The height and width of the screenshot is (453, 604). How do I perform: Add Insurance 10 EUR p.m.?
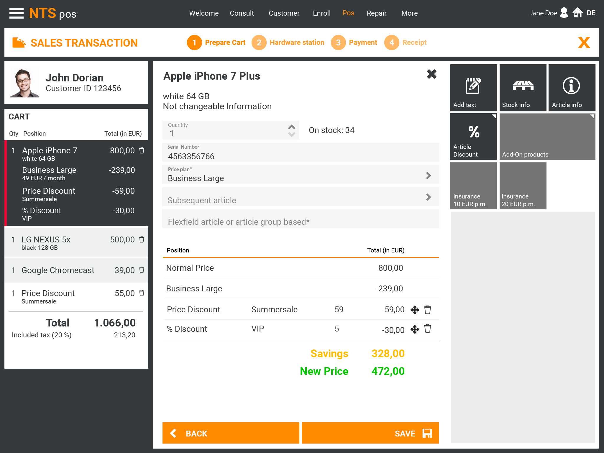[473, 186]
